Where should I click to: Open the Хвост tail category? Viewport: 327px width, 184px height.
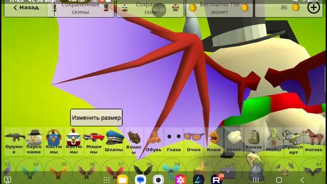coord(233,142)
